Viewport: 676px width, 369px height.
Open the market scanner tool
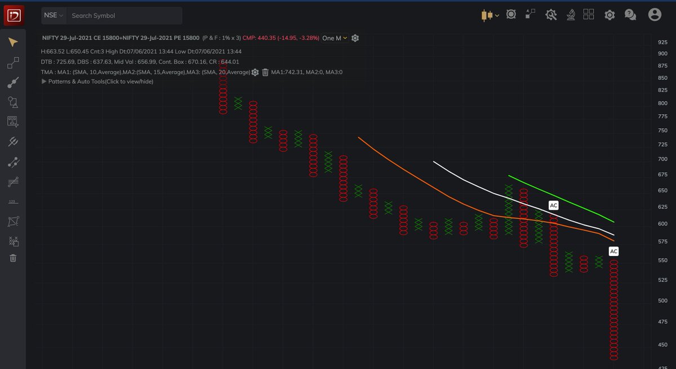click(511, 15)
